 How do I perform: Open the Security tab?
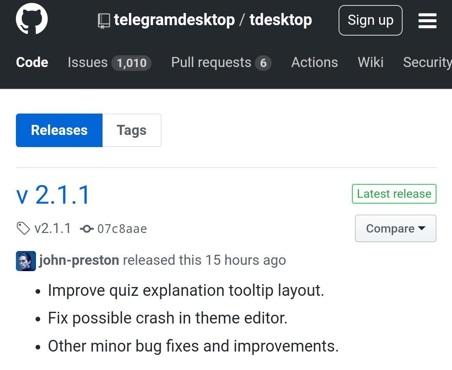tap(427, 62)
